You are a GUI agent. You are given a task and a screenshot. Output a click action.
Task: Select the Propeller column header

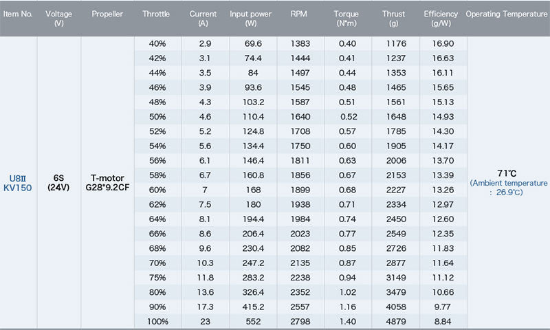coord(107,14)
